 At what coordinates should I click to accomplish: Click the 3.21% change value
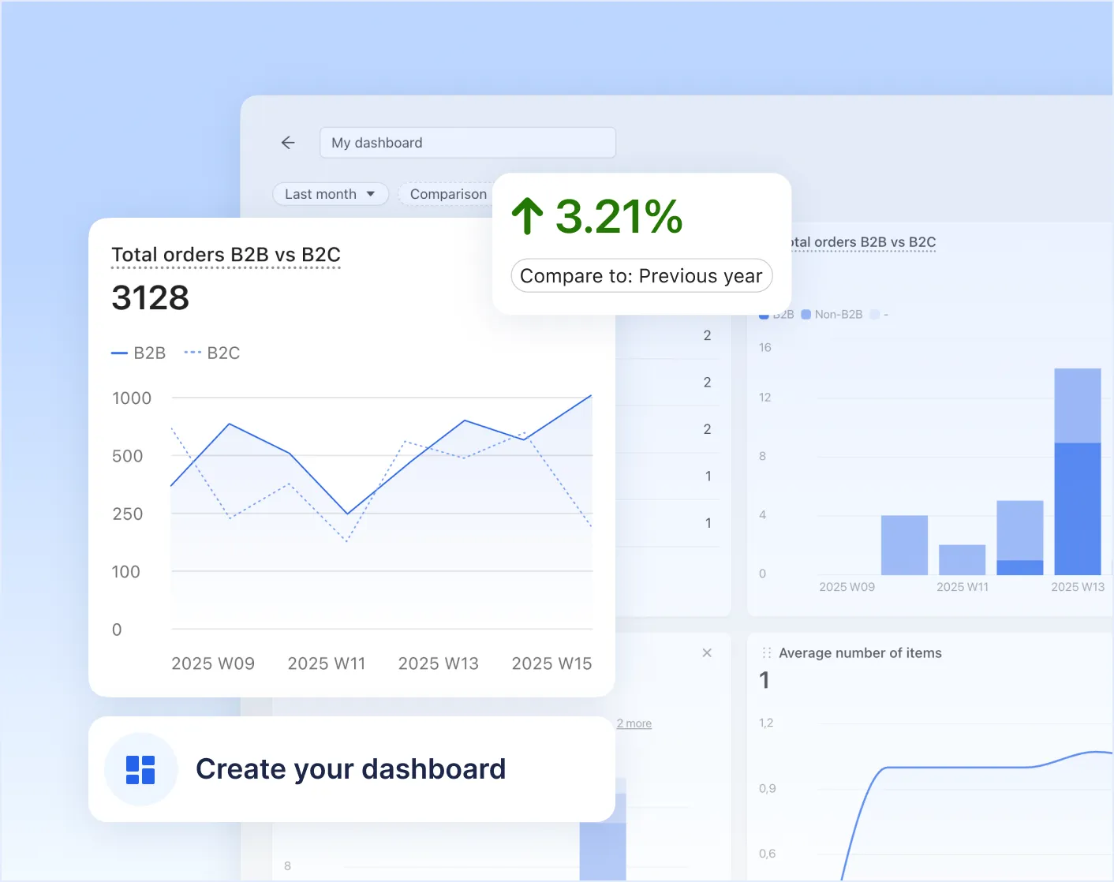point(619,216)
